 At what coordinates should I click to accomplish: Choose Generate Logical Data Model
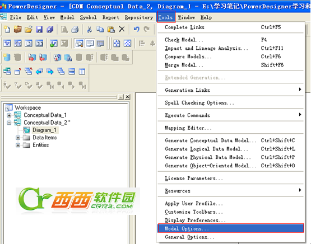230,149
